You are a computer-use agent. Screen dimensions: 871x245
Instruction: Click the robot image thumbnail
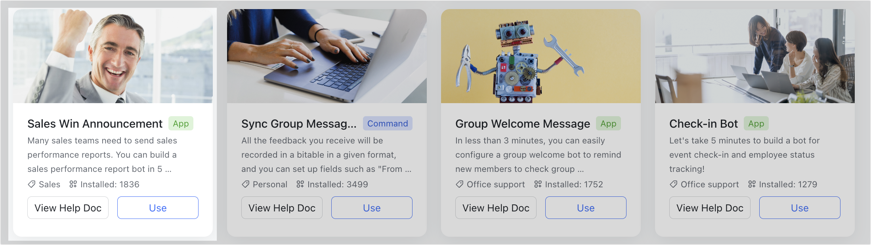coord(541,56)
